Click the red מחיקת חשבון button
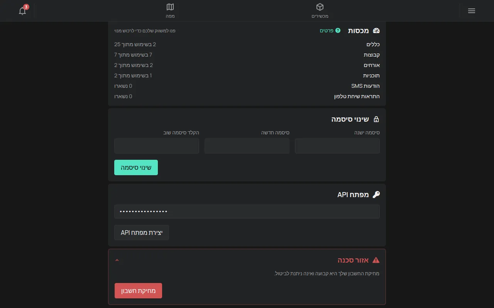 [138, 291]
